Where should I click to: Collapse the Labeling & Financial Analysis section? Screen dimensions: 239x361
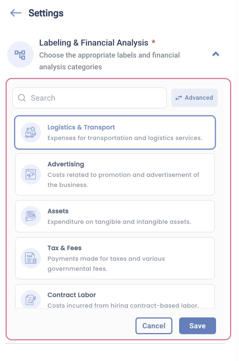coord(215,54)
